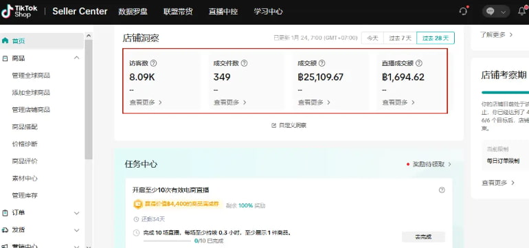Viewport: 529px width, 248px height.
Task: Show help for 访客数 metric
Action: tap(153, 63)
